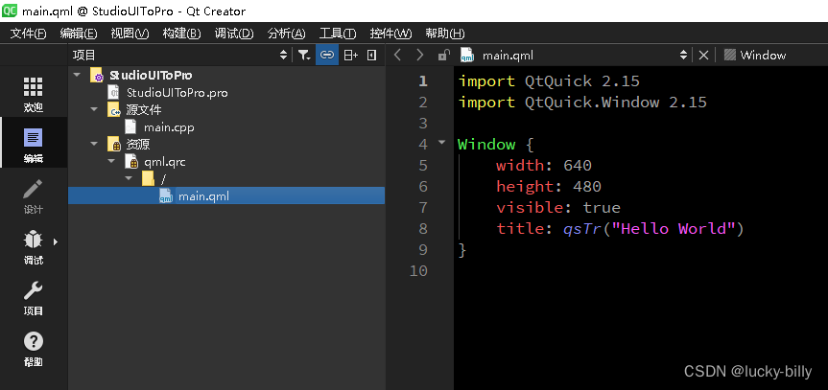Click the main.qml file icon in editor bar
This screenshot has width=828, height=390.
pos(466,55)
